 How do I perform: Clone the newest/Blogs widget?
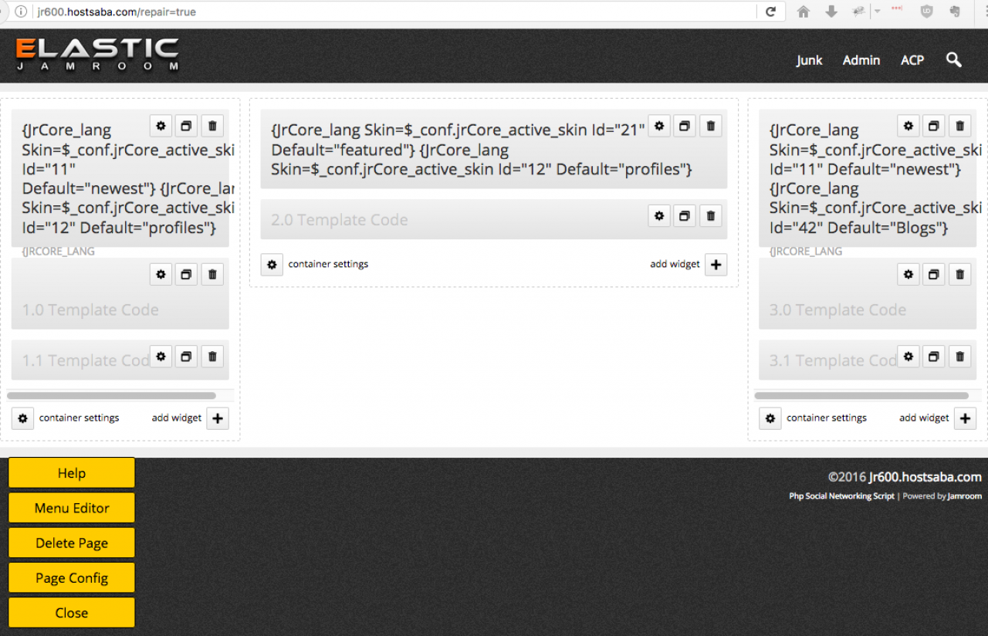click(x=934, y=126)
